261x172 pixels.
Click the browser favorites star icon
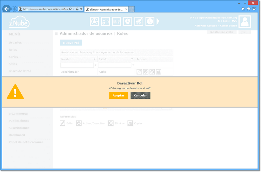click(249, 9)
